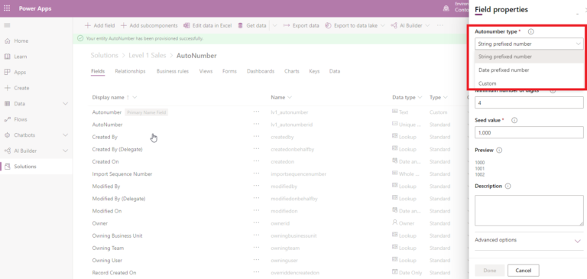This screenshot has width=587, height=279.
Task: Open the Data type column filter
Action: 420,97
